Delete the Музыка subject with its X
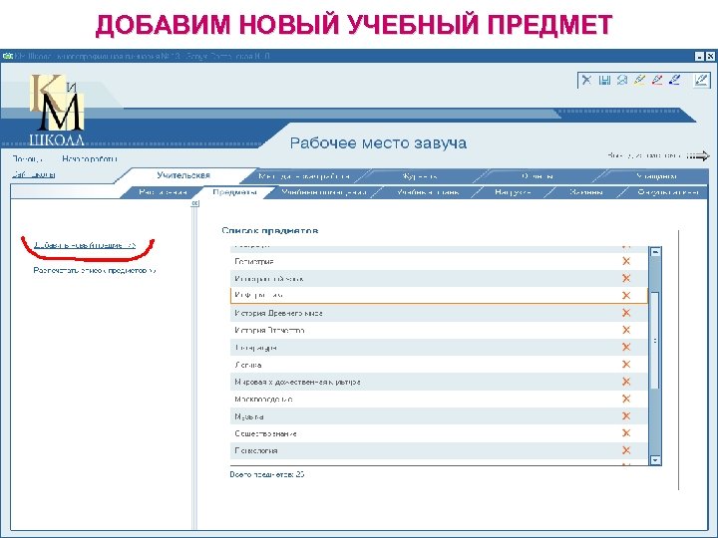This screenshot has width=718, height=538. (626, 416)
